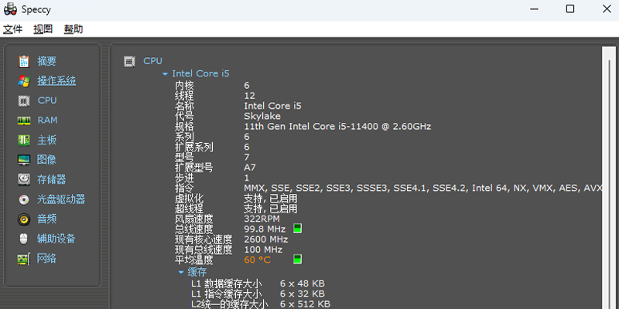Screen dimensions: 619x309
Task: Click the 摘要 clipboard icon in sidebar
Action: coord(24,62)
